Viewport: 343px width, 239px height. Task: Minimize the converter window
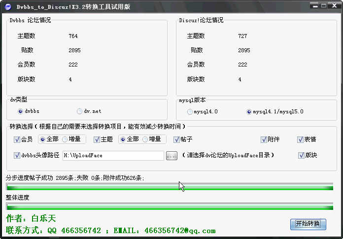[x=315, y=6]
